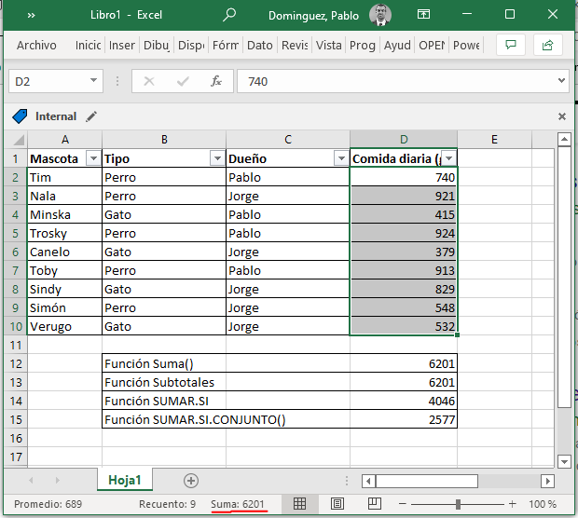Click the ribbon display options icon
This screenshot has height=518, width=578.
click(x=423, y=15)
